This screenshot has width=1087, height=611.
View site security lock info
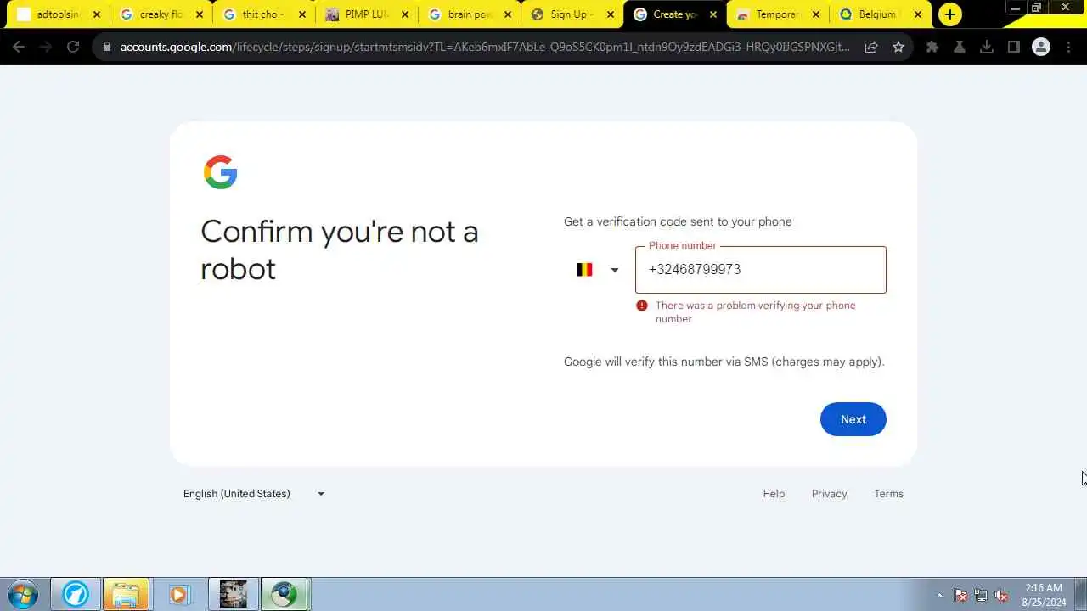point(107,48)
